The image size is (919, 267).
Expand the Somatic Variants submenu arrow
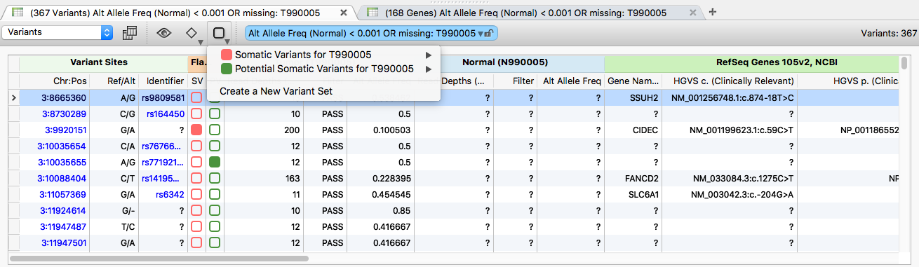point(428,55)
